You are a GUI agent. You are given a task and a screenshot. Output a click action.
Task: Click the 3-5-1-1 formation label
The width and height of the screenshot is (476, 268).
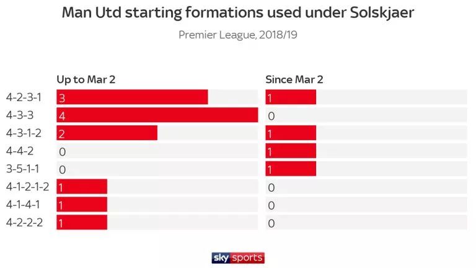tap(25, 169)
